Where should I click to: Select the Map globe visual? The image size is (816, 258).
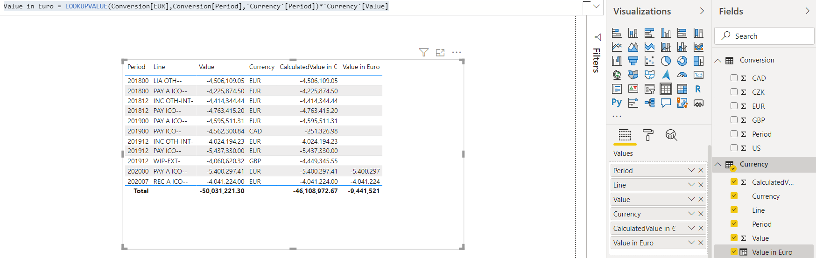point(617,75)
